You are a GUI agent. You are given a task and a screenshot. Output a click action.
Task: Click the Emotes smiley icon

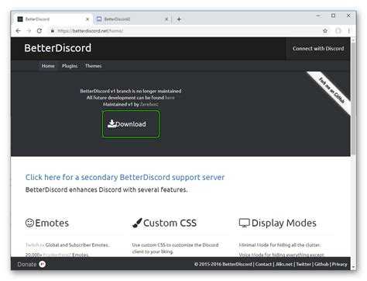pos(29,223)
